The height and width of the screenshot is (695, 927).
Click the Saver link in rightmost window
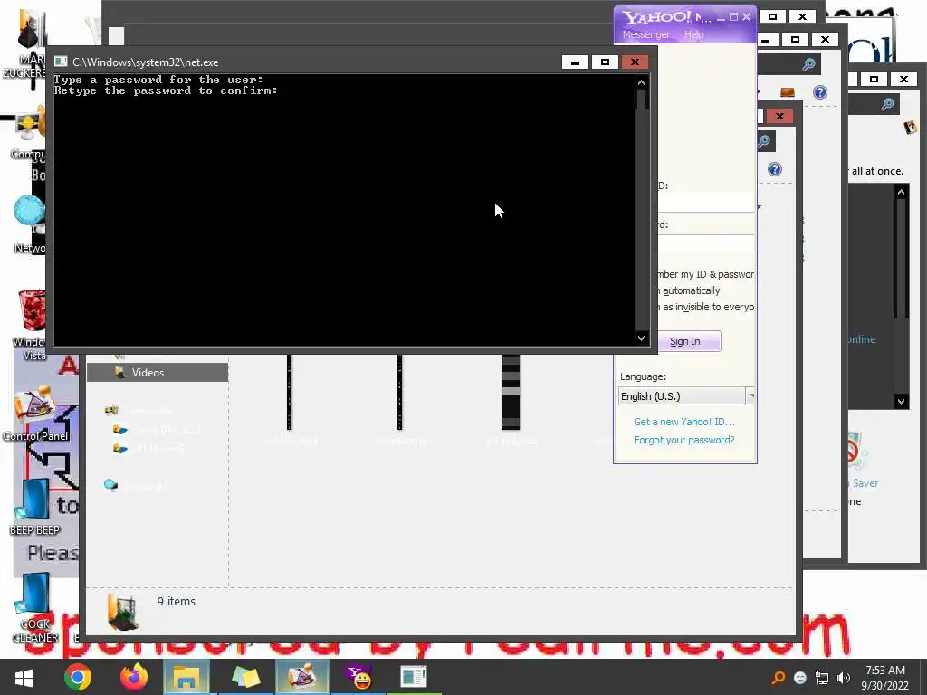coord(865,483)
